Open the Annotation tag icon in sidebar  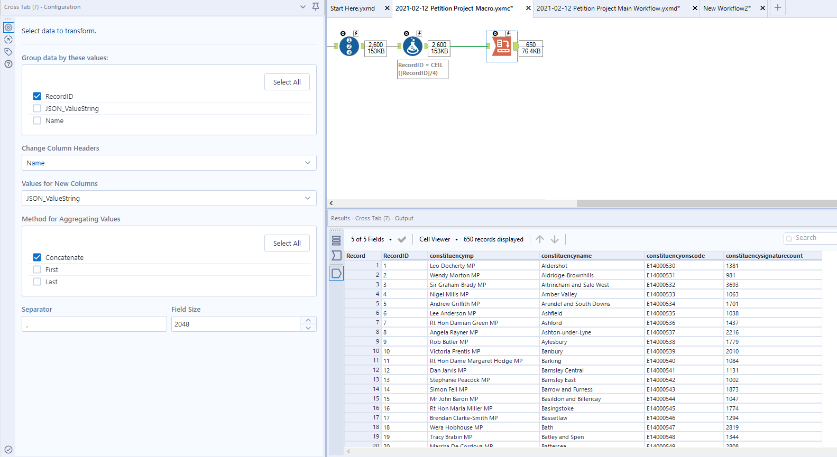[8, 52]
